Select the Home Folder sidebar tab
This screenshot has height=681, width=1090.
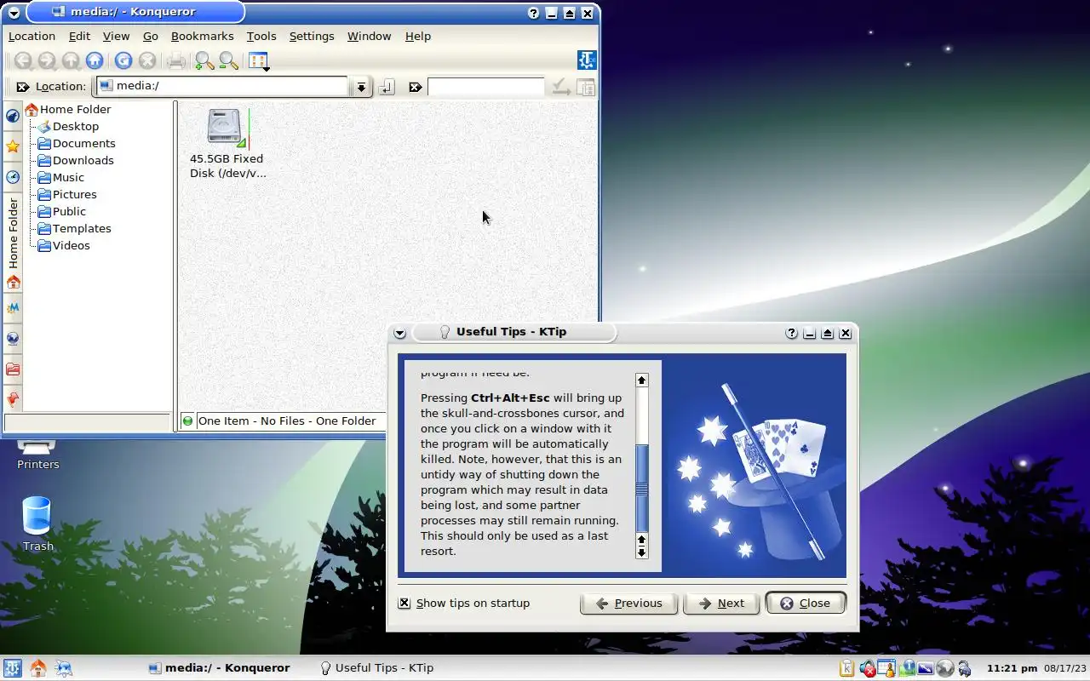(x=13, y=243)
